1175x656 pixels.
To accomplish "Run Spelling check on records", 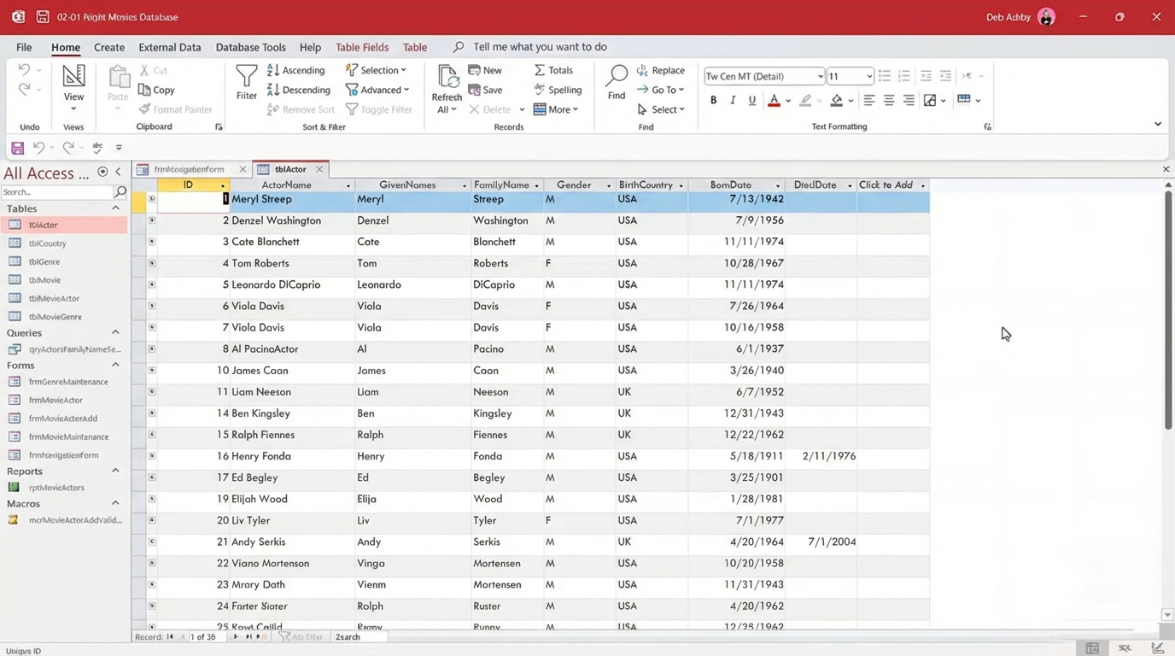I will coord(557,90).
